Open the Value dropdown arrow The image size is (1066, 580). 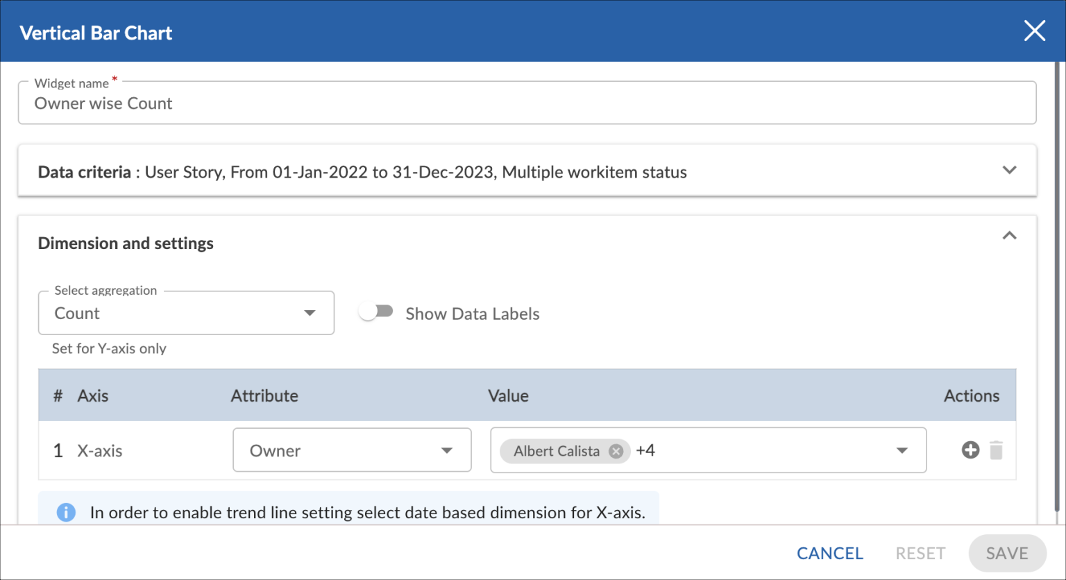(902, 451)
